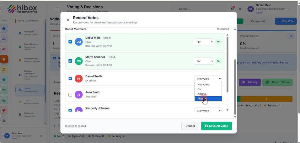Image resolution: width=300 pixels, height=143 pixels.
Task: Click the DI user avatar in header
Action: (250, 9)
